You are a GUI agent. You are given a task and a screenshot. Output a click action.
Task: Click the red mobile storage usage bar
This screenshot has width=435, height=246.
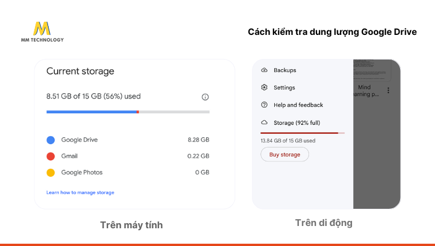(302, 133)
